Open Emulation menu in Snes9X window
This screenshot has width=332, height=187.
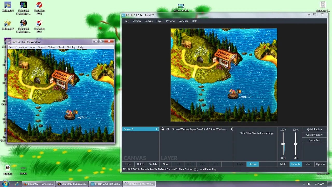[x=21, y=47]
